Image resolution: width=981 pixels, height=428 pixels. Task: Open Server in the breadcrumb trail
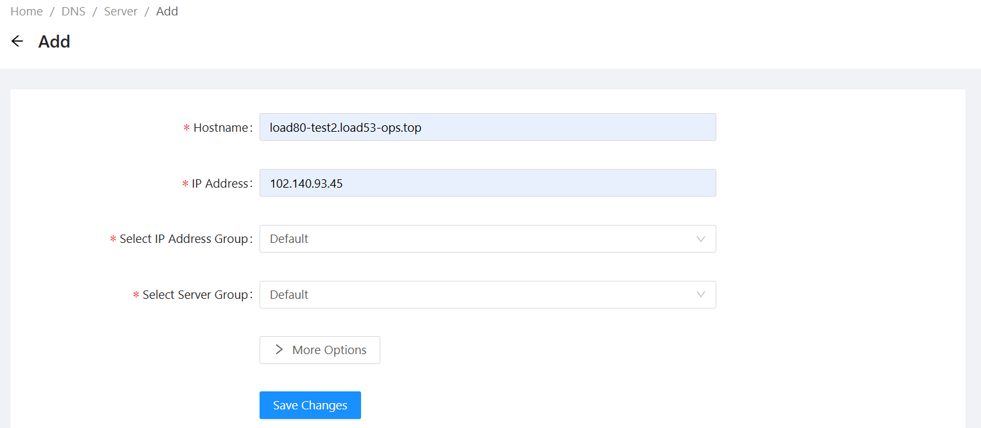[121, 12]
